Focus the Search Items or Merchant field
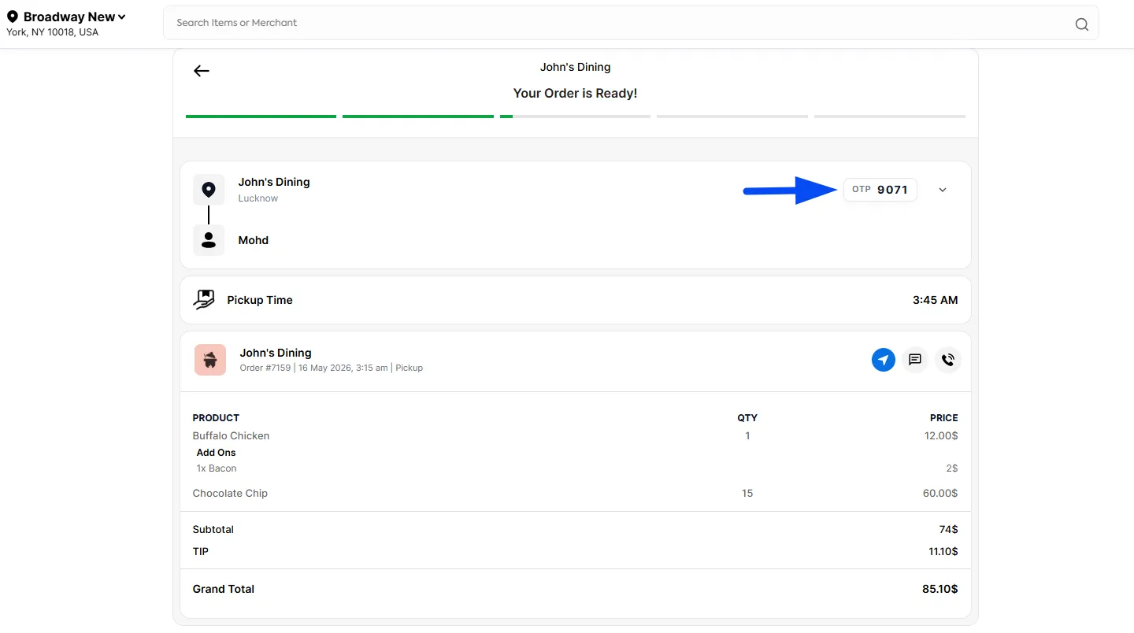The width and height of the screenshot is (1134, 633). [631, 23]
